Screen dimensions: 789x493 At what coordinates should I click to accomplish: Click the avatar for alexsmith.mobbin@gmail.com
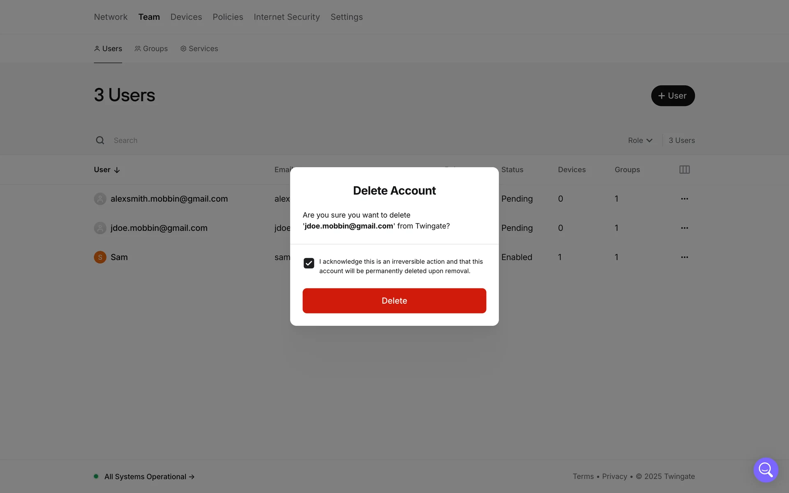pyautogui.click(x=100, y=199)
